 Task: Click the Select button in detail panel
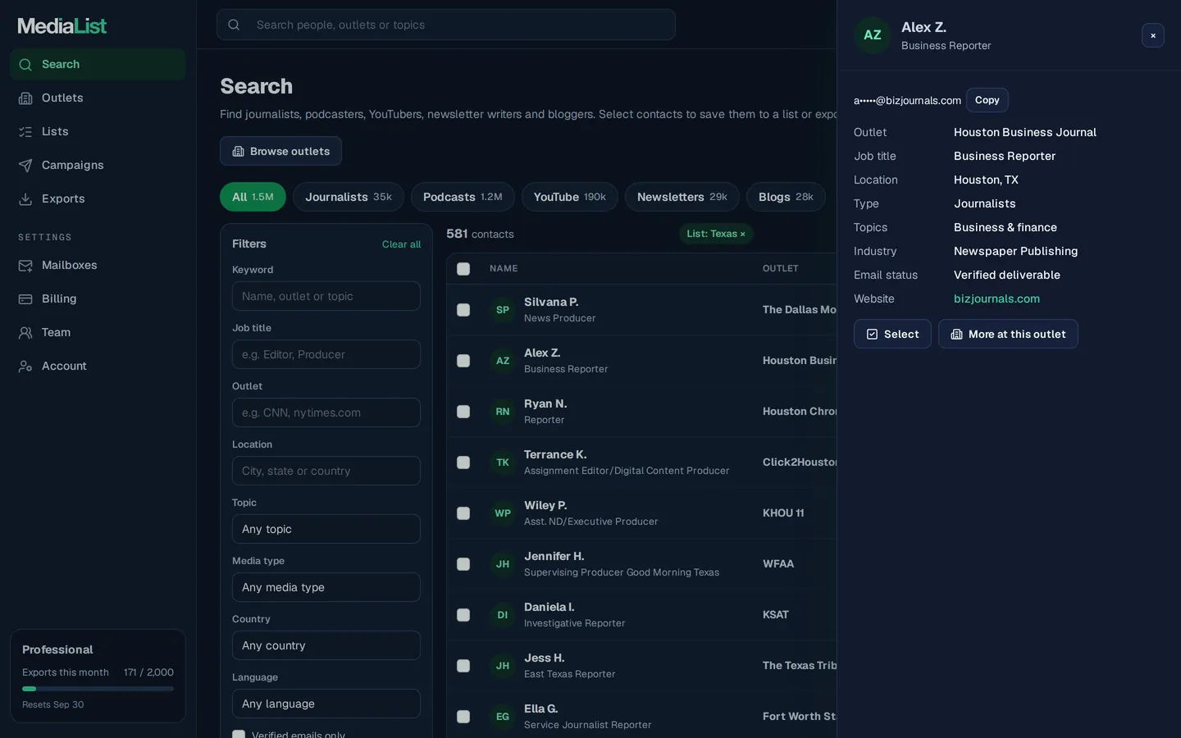[x=892, y=334]
